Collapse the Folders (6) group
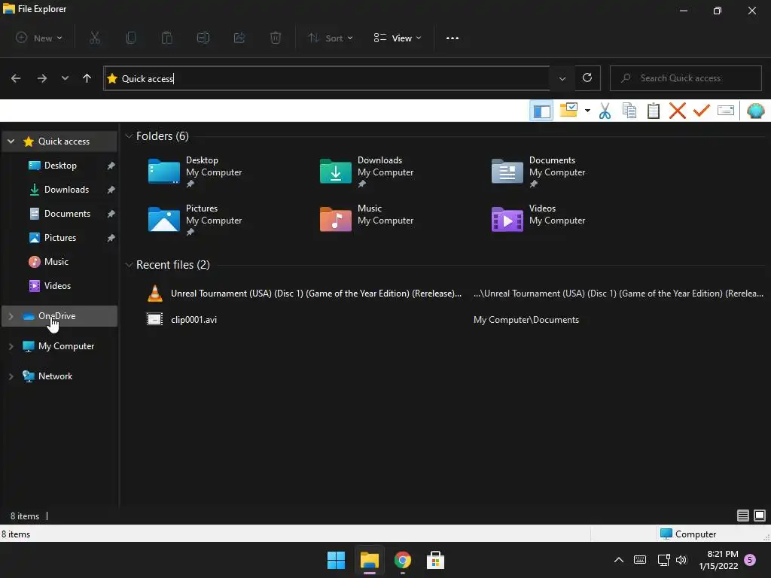Image resolution: width=771 pixels, height=578 pixels. click(129, 136)
